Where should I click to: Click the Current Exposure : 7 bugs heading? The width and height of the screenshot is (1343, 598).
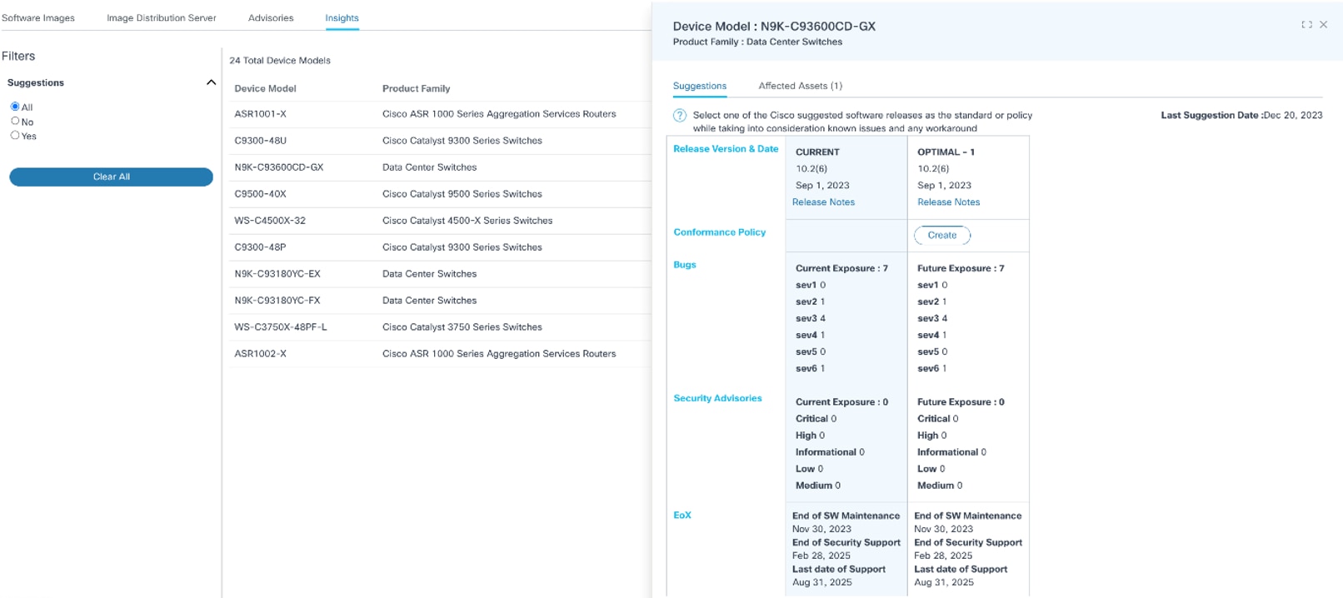(841, 268)
